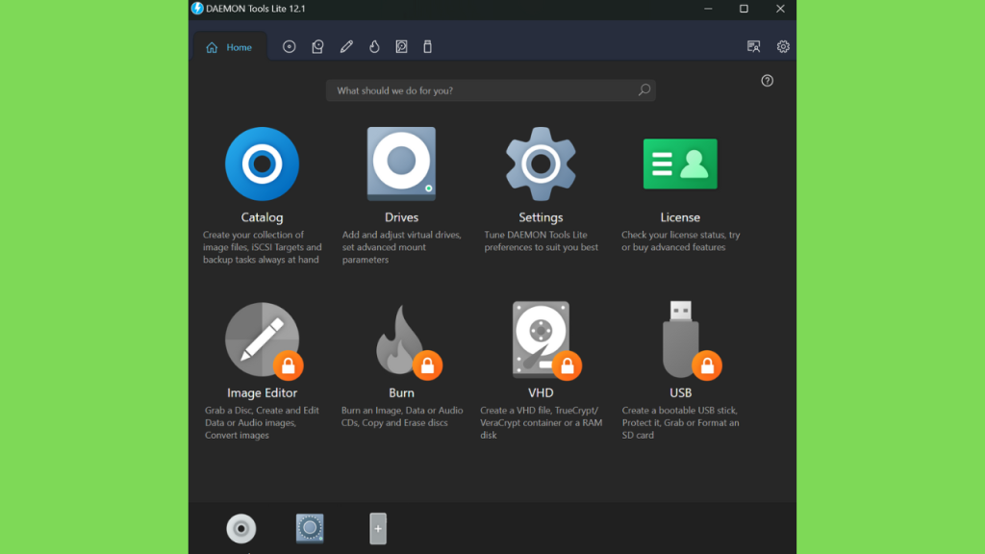Click the help question mark icon
This screenshot has height=554, width=985.
pos(767,81)
